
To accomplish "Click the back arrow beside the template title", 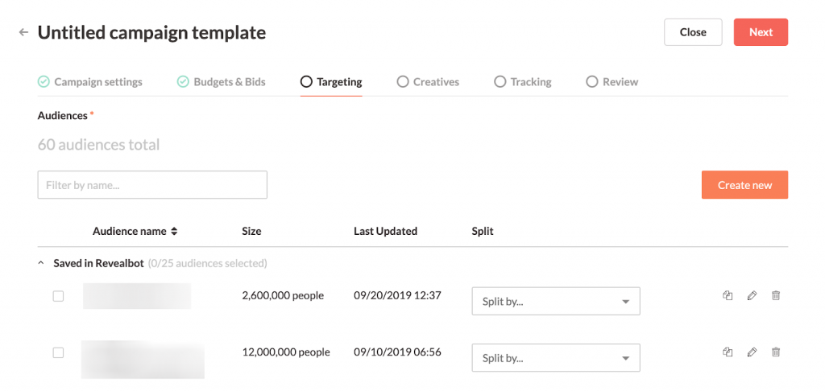I will point(23,32).
